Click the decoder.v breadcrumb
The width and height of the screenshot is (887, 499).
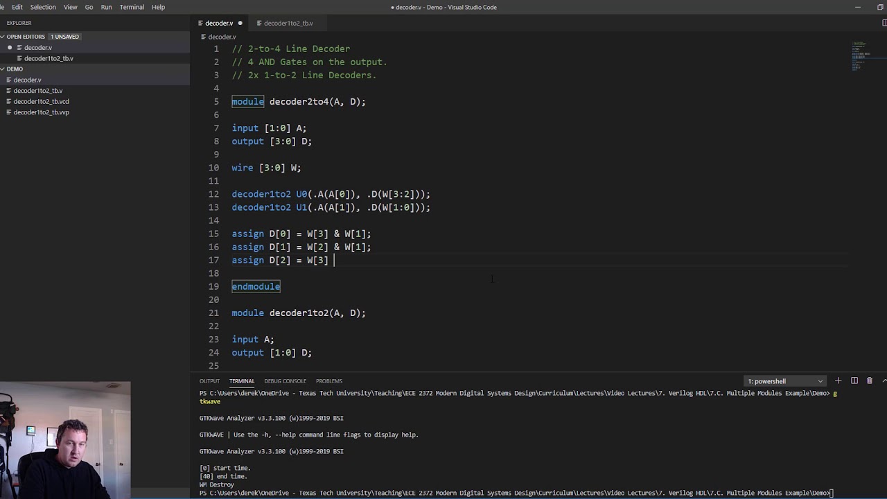click(x=222, y=37)
